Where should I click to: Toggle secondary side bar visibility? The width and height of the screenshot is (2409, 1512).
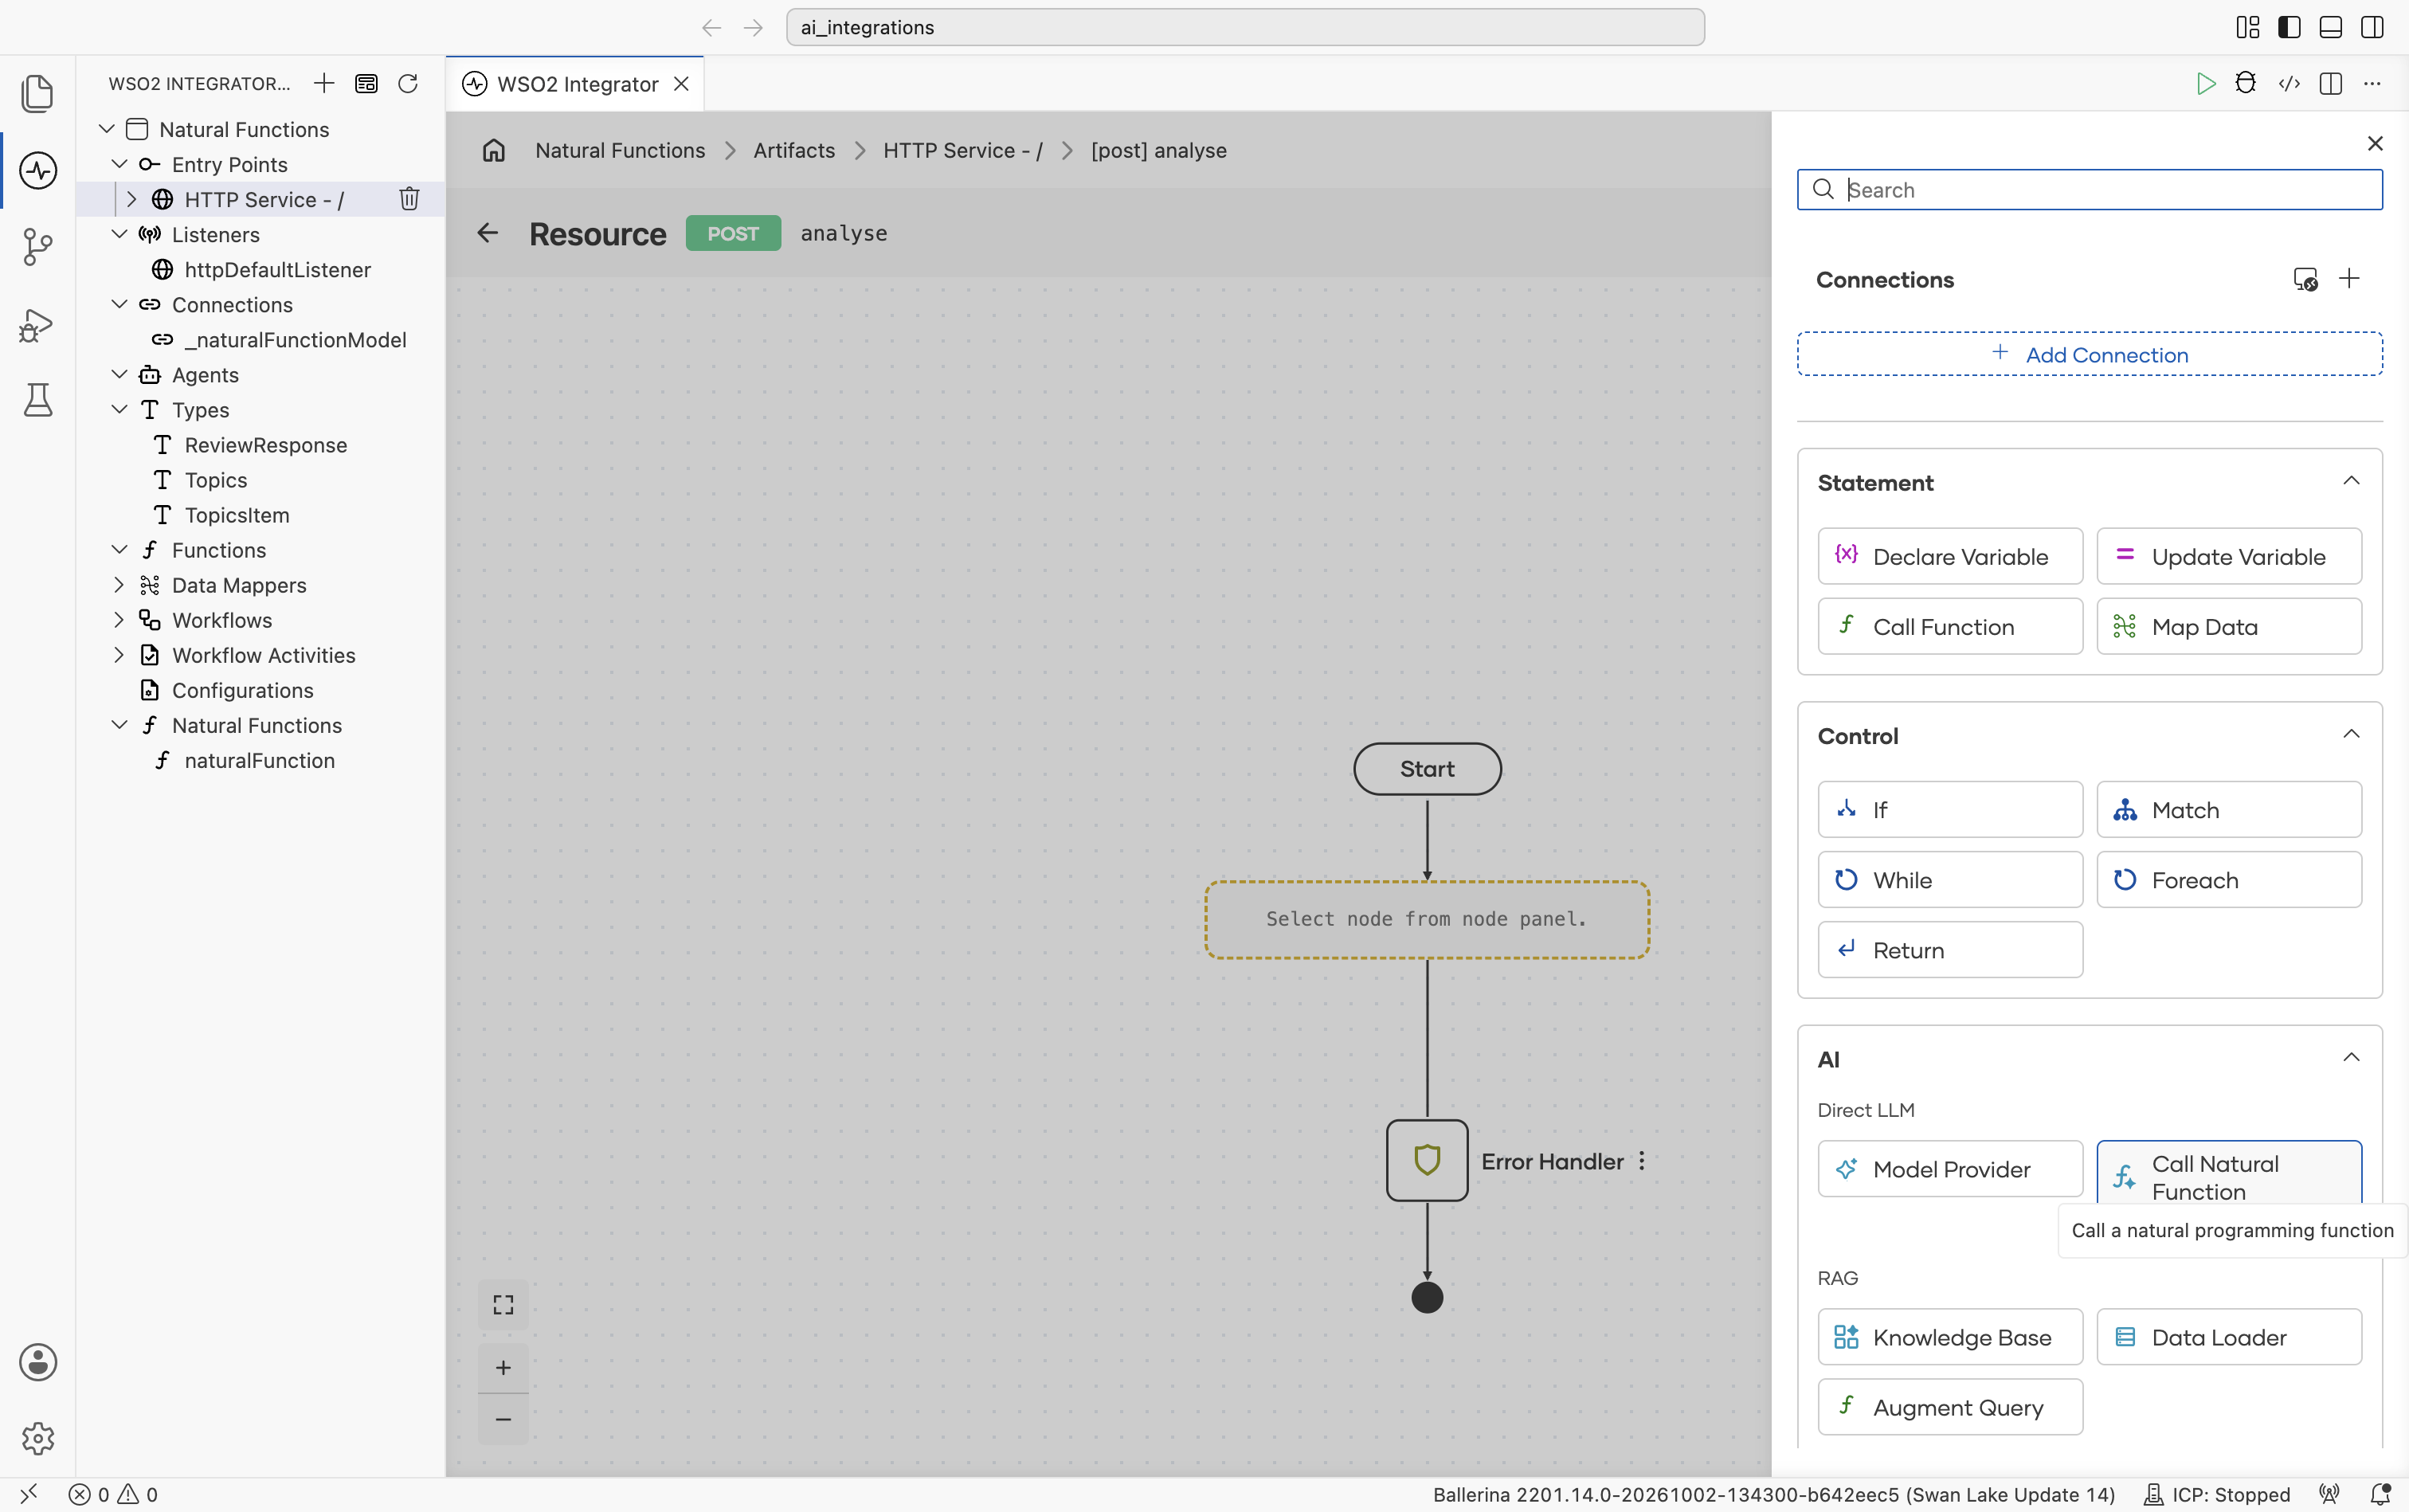pos(2372,27)
